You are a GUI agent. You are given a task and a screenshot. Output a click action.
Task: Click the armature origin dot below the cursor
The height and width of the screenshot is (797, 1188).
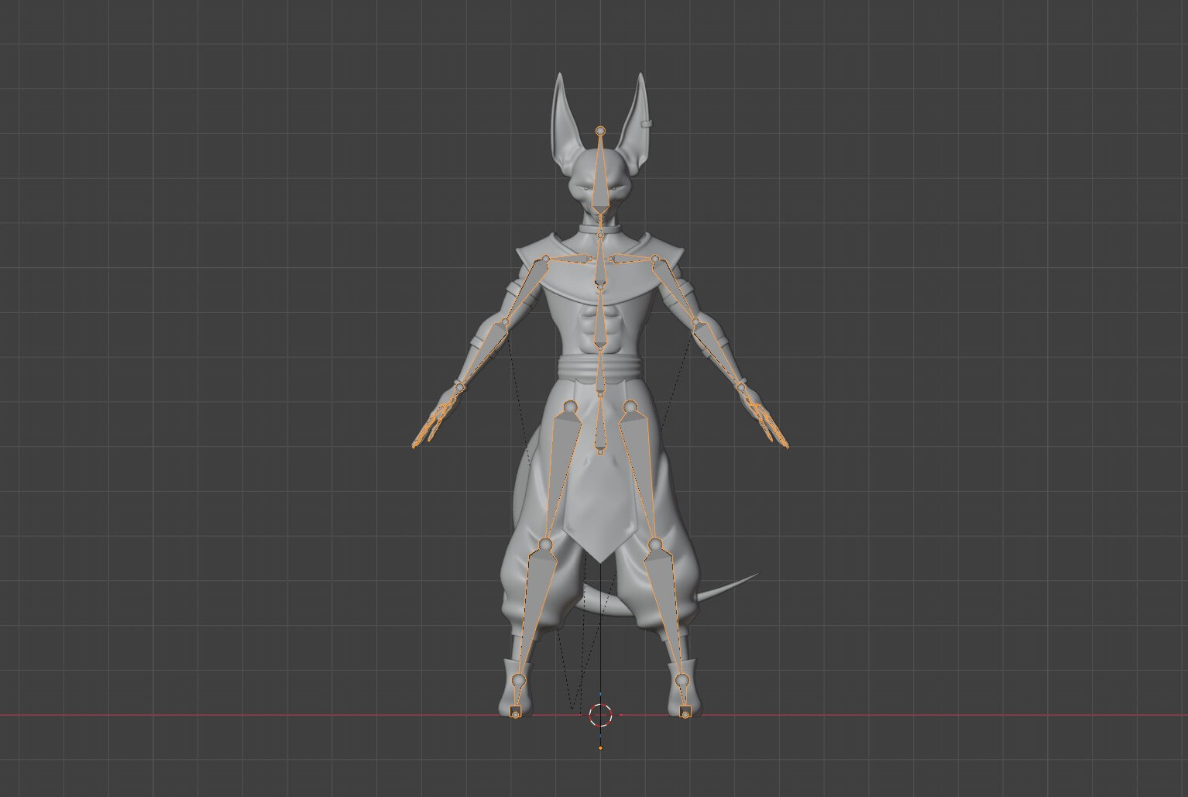[x=601, y=748]
